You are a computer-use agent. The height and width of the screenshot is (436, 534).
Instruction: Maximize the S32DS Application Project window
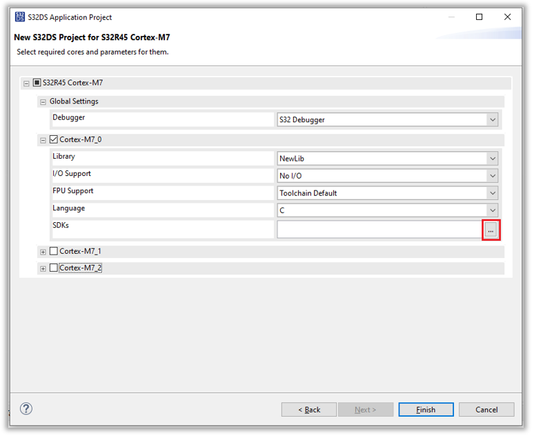click(x=481, y=17)
